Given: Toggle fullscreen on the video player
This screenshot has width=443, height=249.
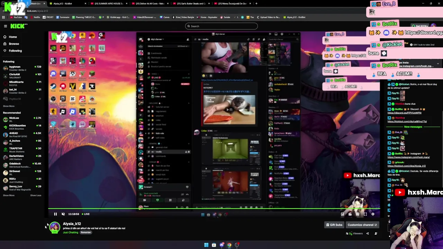Looking at the screenshot, I should coord(365,214).
